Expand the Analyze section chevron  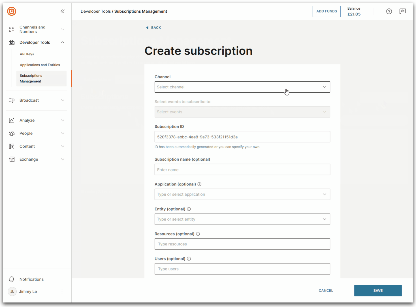pyautogui.click(x=63, y=120)
